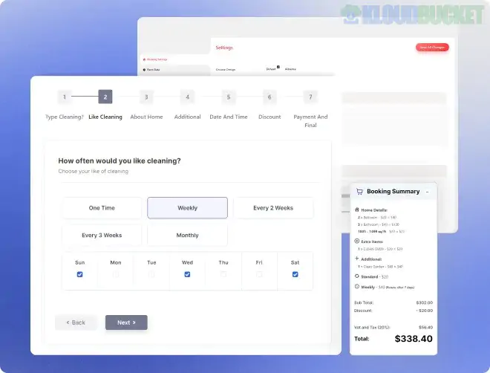Uncheck the Sat checkbox
This screenshot has width=490, height=373.
click(x=295, y=274)
